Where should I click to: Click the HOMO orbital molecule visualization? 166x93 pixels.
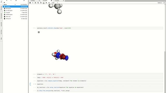click(60, 55)
